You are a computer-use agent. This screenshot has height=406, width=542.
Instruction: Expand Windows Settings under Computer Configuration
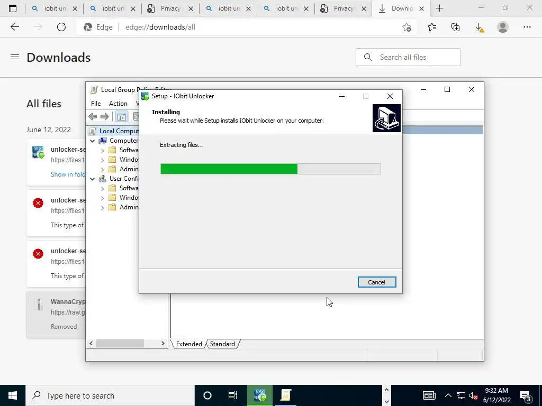click(x=102, y=160)
